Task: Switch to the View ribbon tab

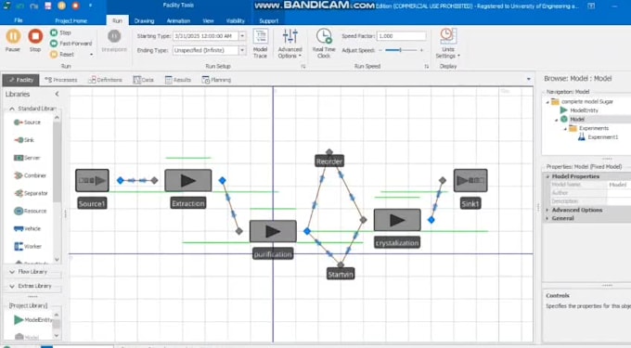Action: tap(208, 20)
